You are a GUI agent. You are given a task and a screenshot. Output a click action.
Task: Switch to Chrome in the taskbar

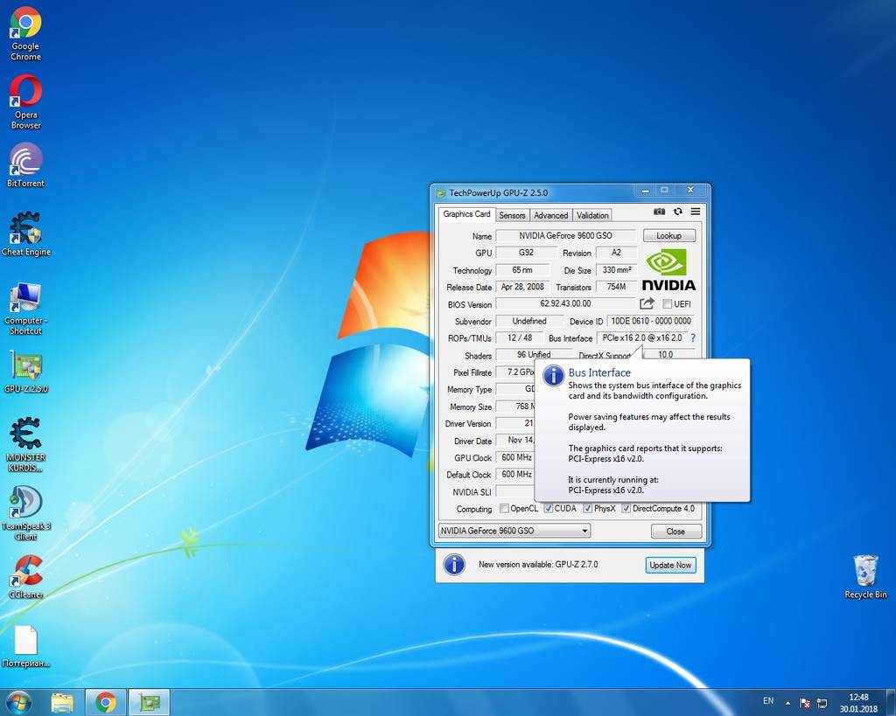[x=106, y=702]
